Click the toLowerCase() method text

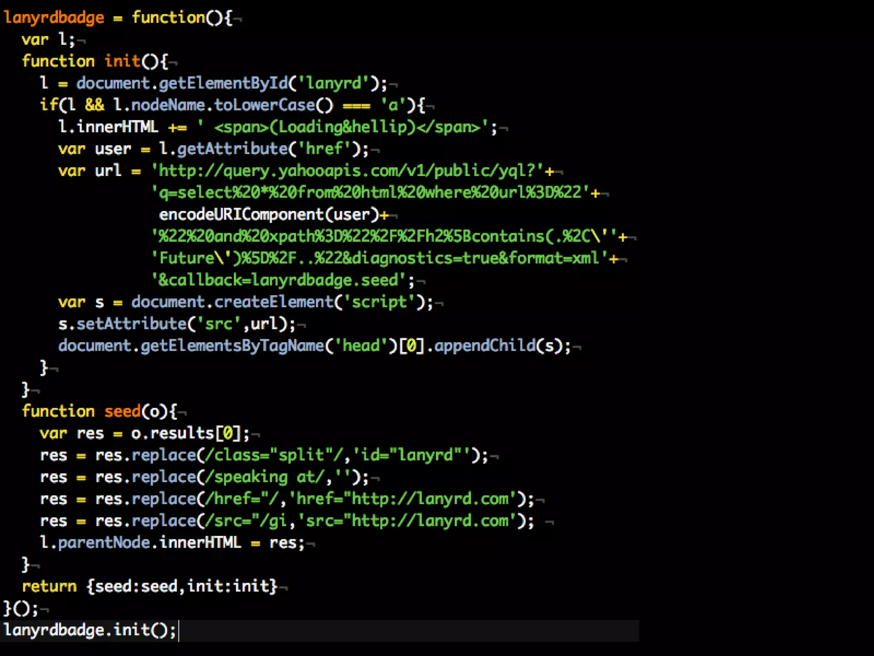(x=273, y=105)
